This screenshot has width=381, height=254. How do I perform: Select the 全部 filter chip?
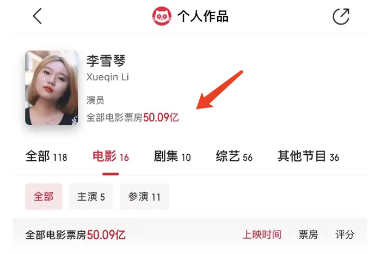click(44, 197)
